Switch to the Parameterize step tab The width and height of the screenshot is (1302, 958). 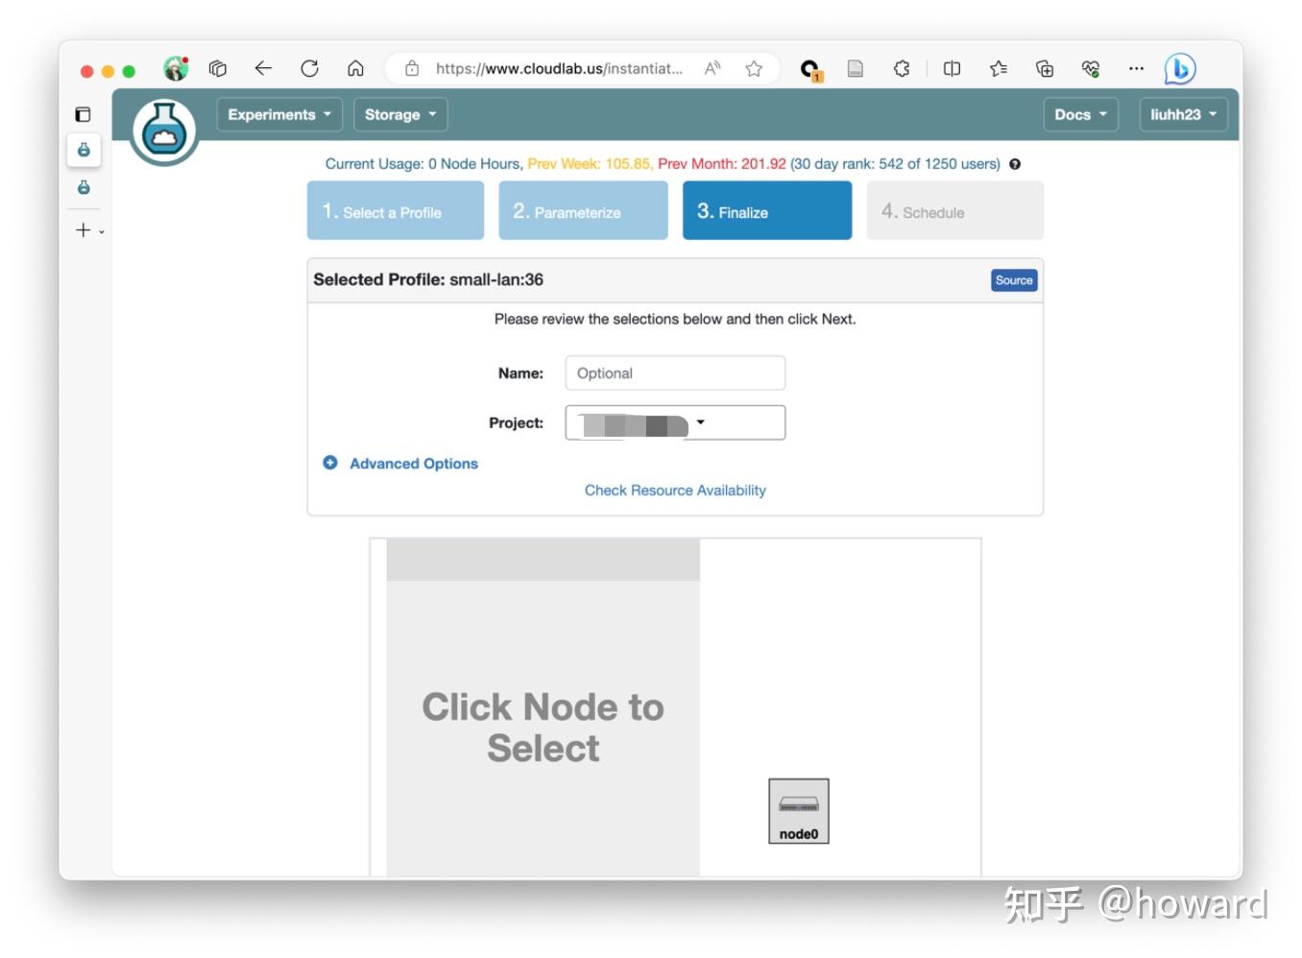(x=583, y=210)
